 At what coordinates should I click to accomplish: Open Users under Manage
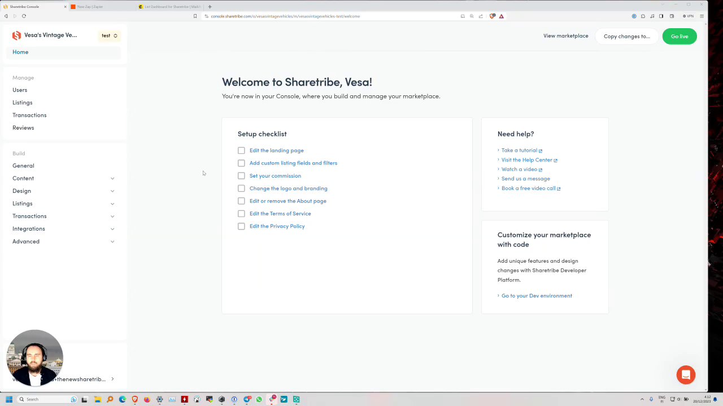(20, 90)
